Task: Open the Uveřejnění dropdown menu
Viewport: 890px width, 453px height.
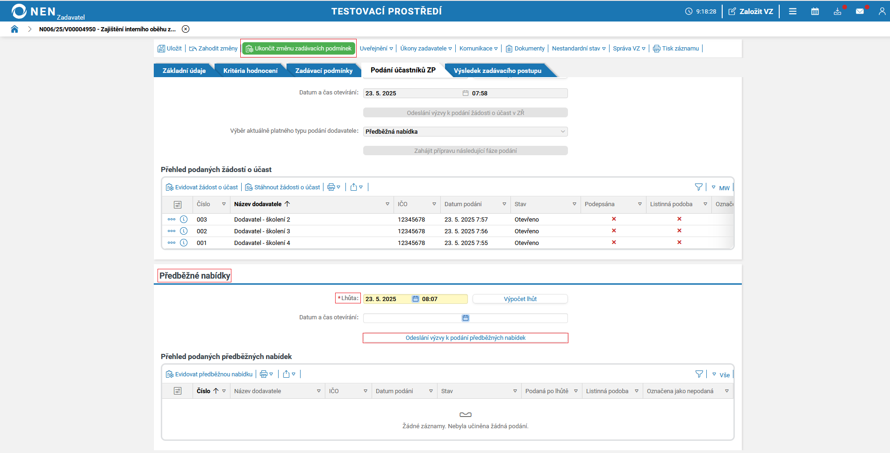Action: (376, 48)
